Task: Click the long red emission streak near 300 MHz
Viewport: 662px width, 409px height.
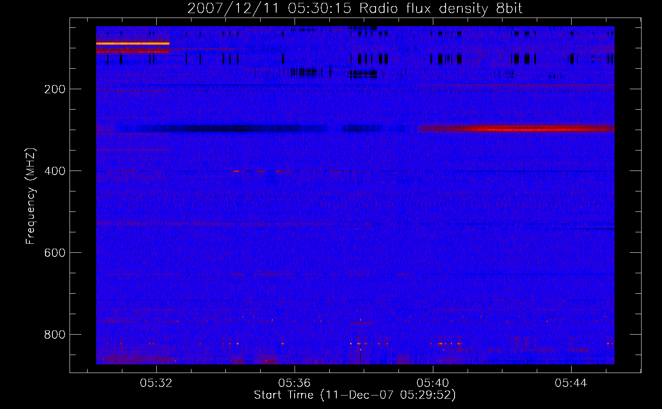Action: (x=516, y=129)
